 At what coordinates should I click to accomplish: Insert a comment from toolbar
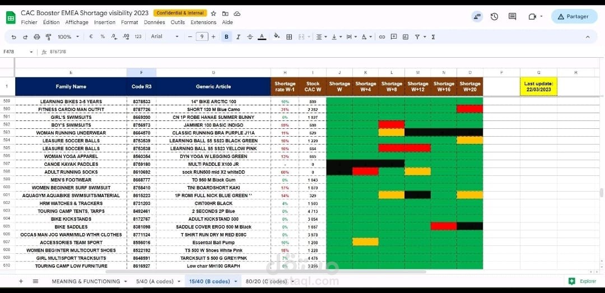click(394, 36)
